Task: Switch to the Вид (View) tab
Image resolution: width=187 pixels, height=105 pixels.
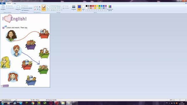Action: click(15, 3)
